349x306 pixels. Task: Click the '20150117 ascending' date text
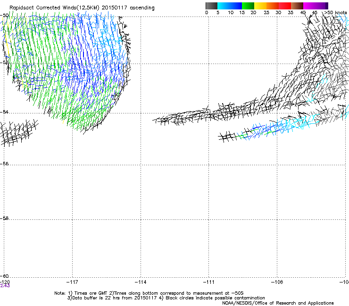coord(128,8)
